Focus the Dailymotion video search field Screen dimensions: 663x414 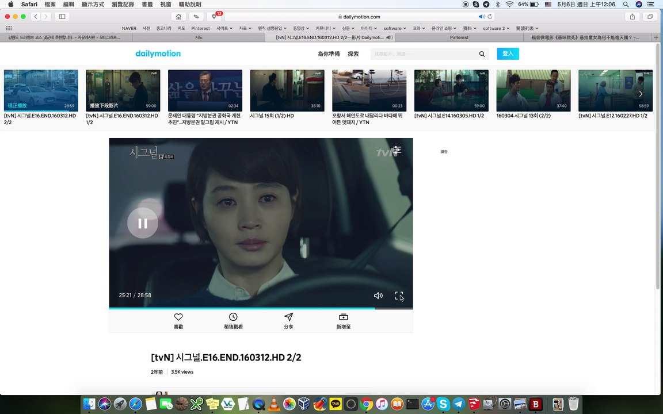[425, 53]
